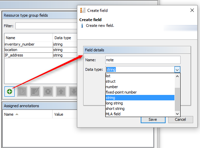Screen dimensions: 200x148
Task: Click the green plus add field icon
Action: point(10,92)
